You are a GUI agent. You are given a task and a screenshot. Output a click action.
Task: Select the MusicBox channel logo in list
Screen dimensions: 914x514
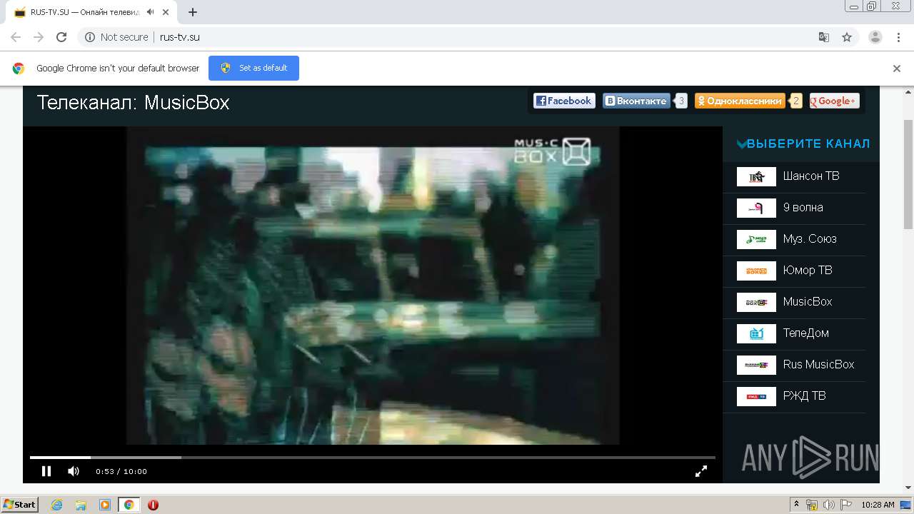coord(756,302)
